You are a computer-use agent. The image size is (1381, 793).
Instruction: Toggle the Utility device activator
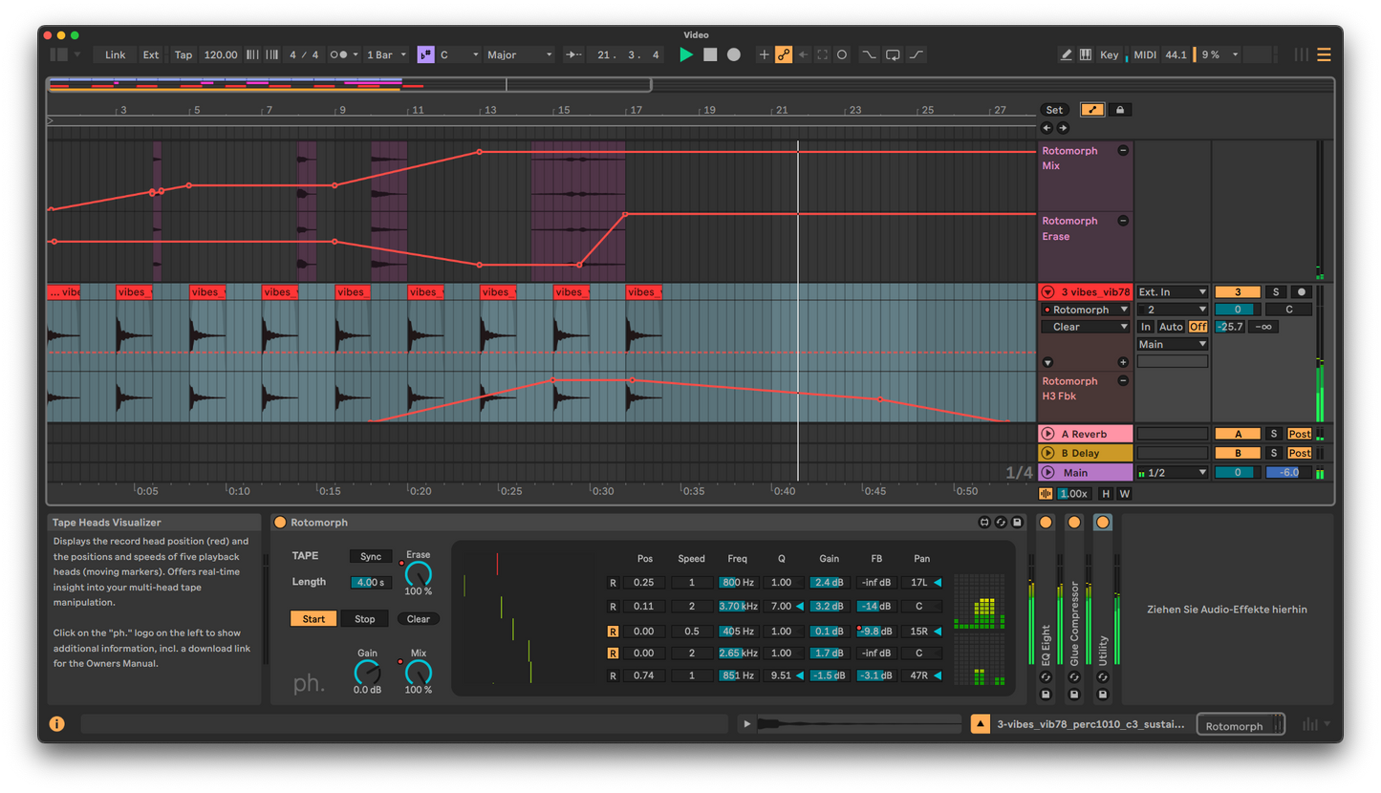click(x=1103, y=523)
